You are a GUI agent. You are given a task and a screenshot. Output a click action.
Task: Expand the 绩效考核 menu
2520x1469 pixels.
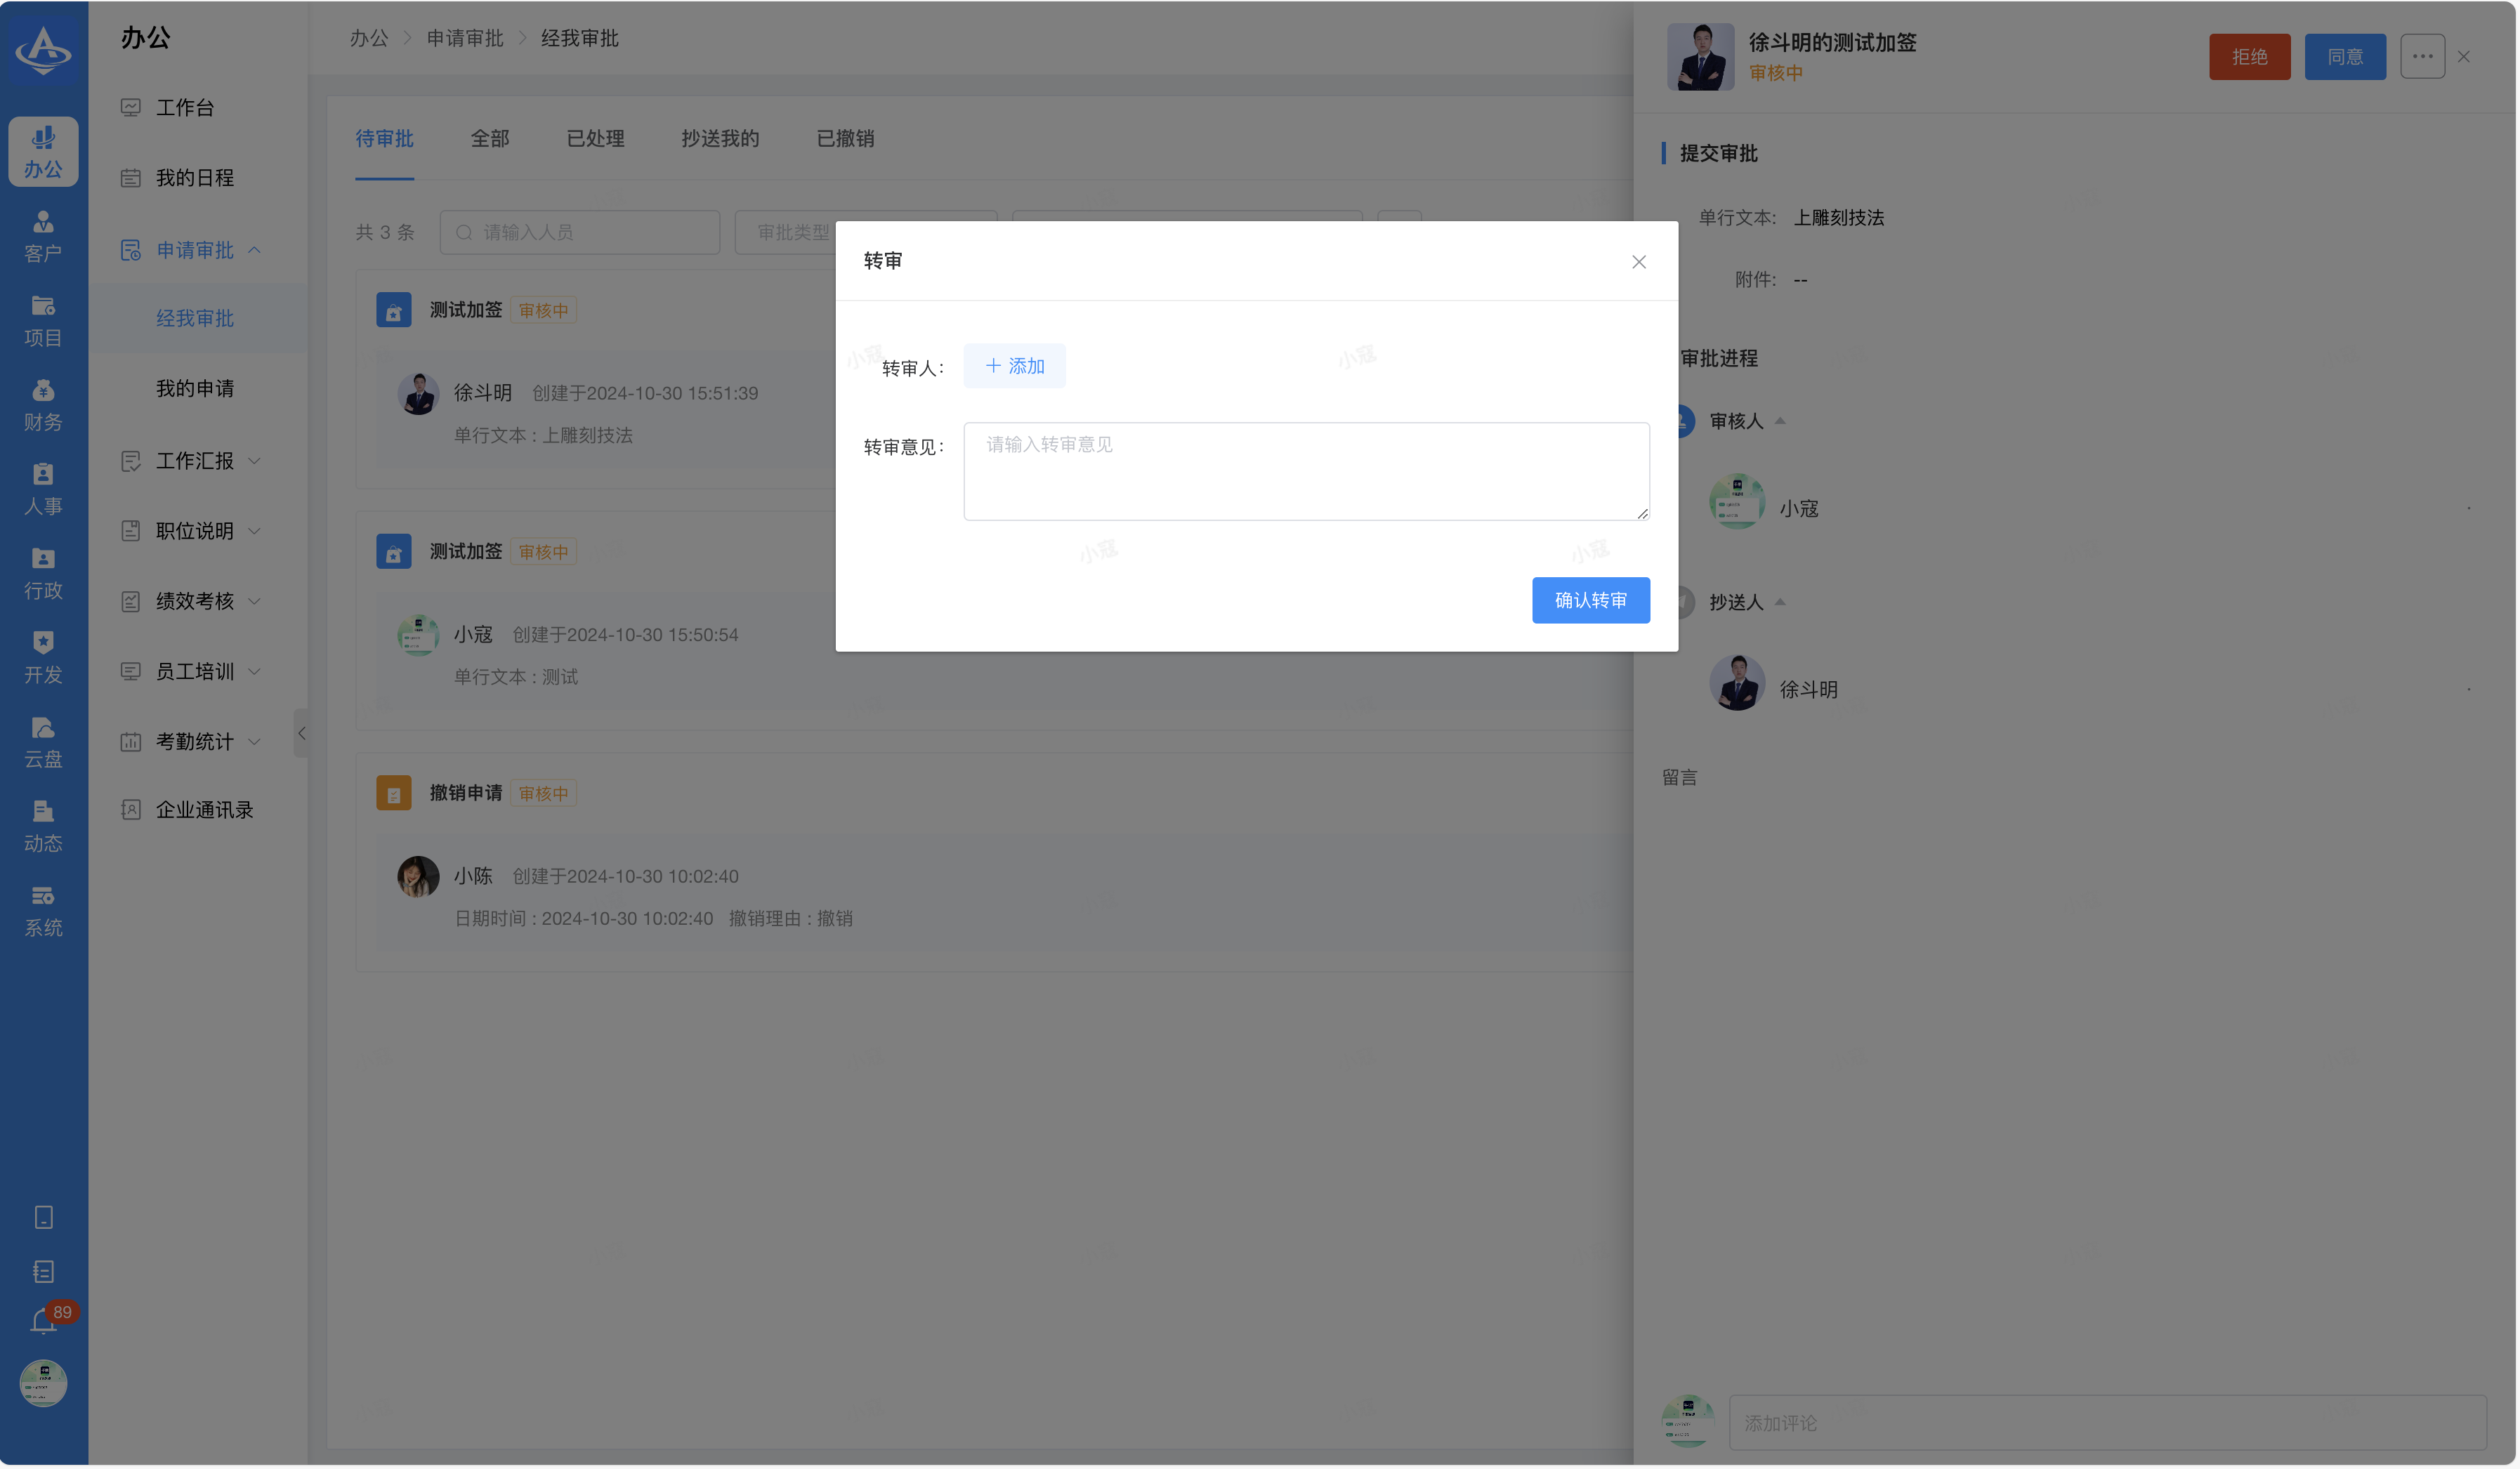(x=195, y=601)
